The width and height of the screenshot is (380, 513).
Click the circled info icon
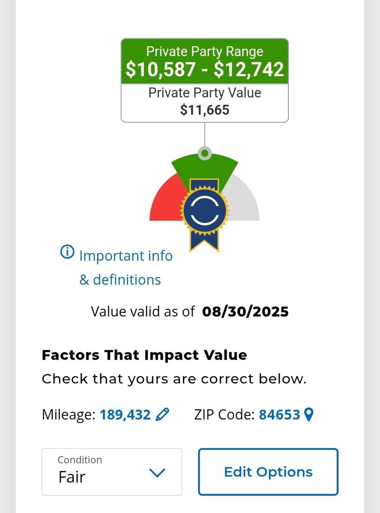point(67,252)
